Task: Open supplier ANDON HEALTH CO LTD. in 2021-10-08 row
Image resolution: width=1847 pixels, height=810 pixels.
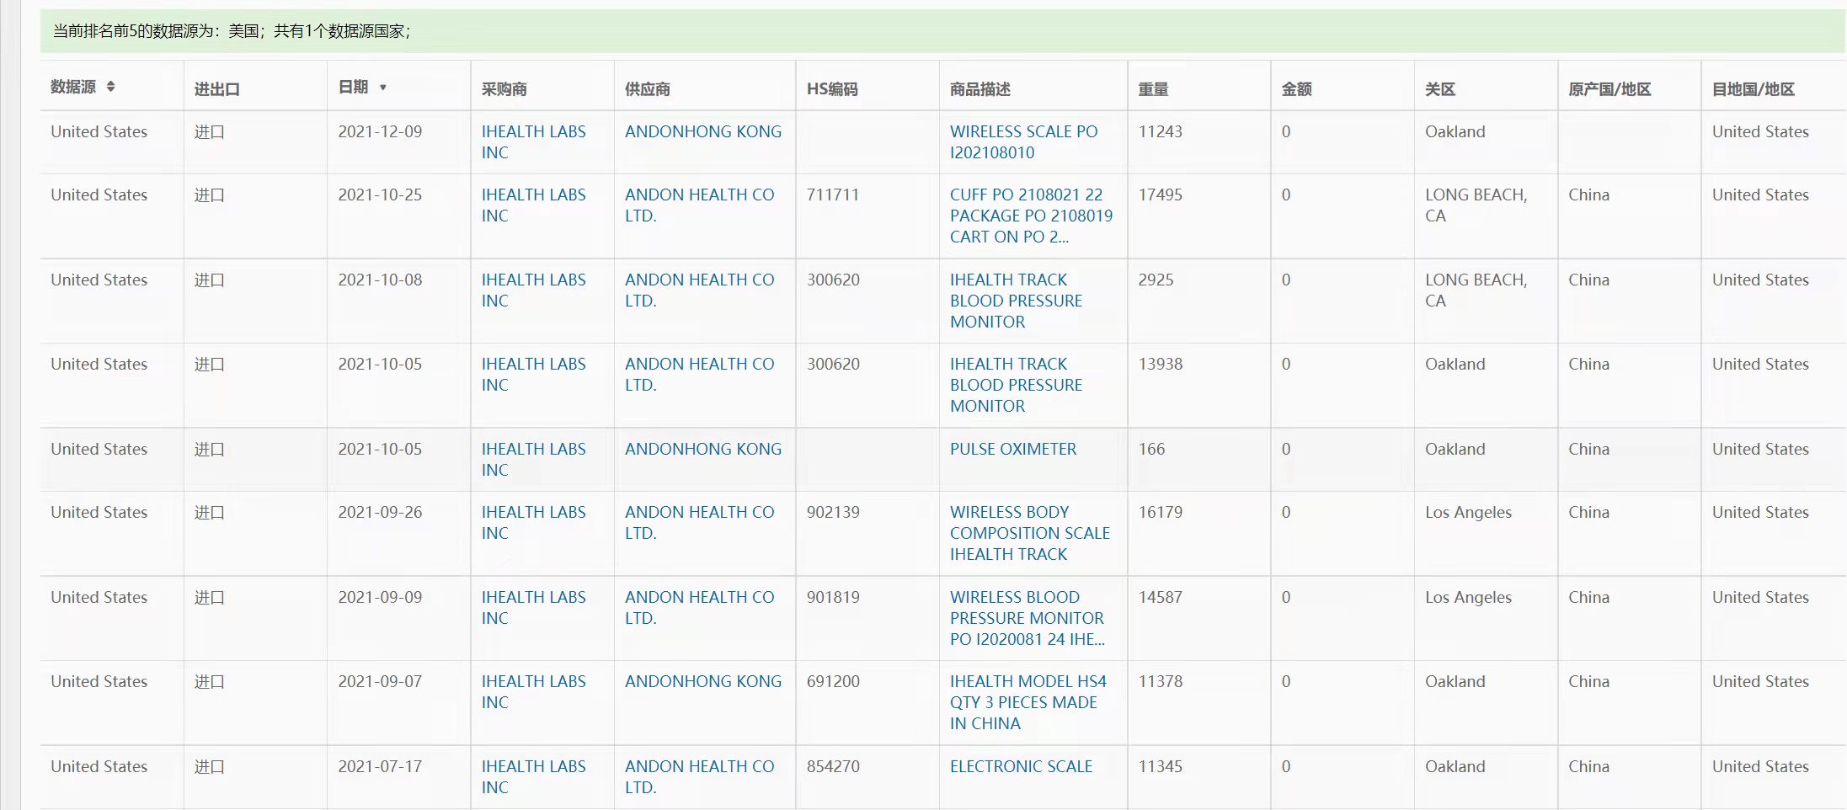Action: tap(699, 290)
